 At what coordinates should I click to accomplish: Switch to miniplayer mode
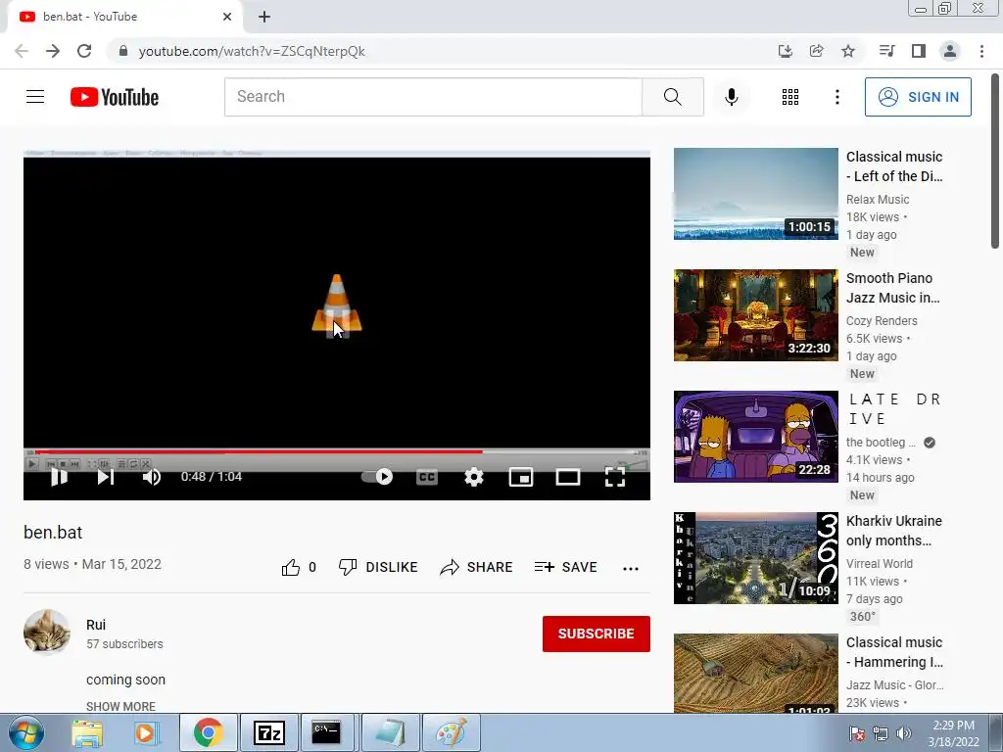point(521,477)
